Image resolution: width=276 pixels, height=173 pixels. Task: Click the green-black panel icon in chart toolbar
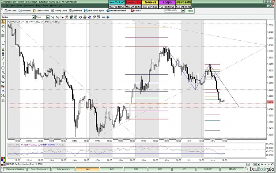[71, 17]
